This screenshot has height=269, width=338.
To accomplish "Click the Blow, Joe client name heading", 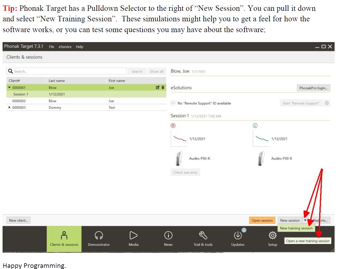I will point(180,71).
